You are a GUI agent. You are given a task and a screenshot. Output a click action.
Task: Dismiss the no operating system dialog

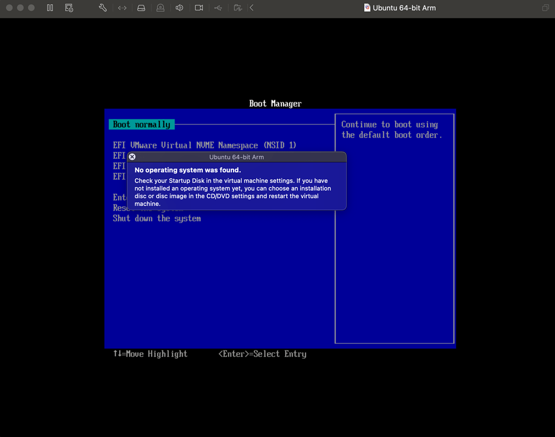(x=132, y=157)
